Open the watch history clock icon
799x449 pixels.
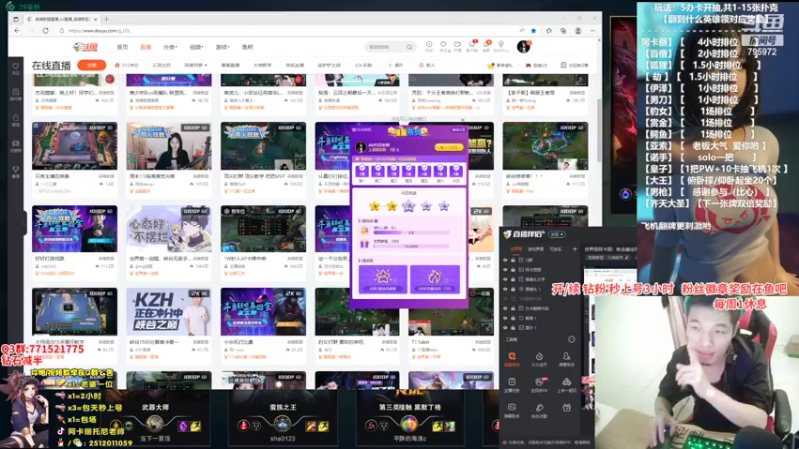pyautogui.click(x=429, y=46)
